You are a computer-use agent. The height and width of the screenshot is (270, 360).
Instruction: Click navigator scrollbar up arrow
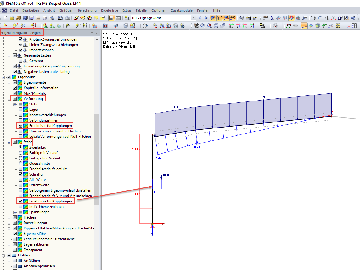pos(97,39)
